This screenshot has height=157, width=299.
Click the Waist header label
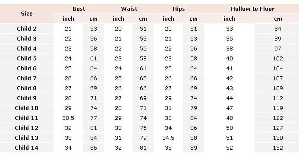(129, 9)
